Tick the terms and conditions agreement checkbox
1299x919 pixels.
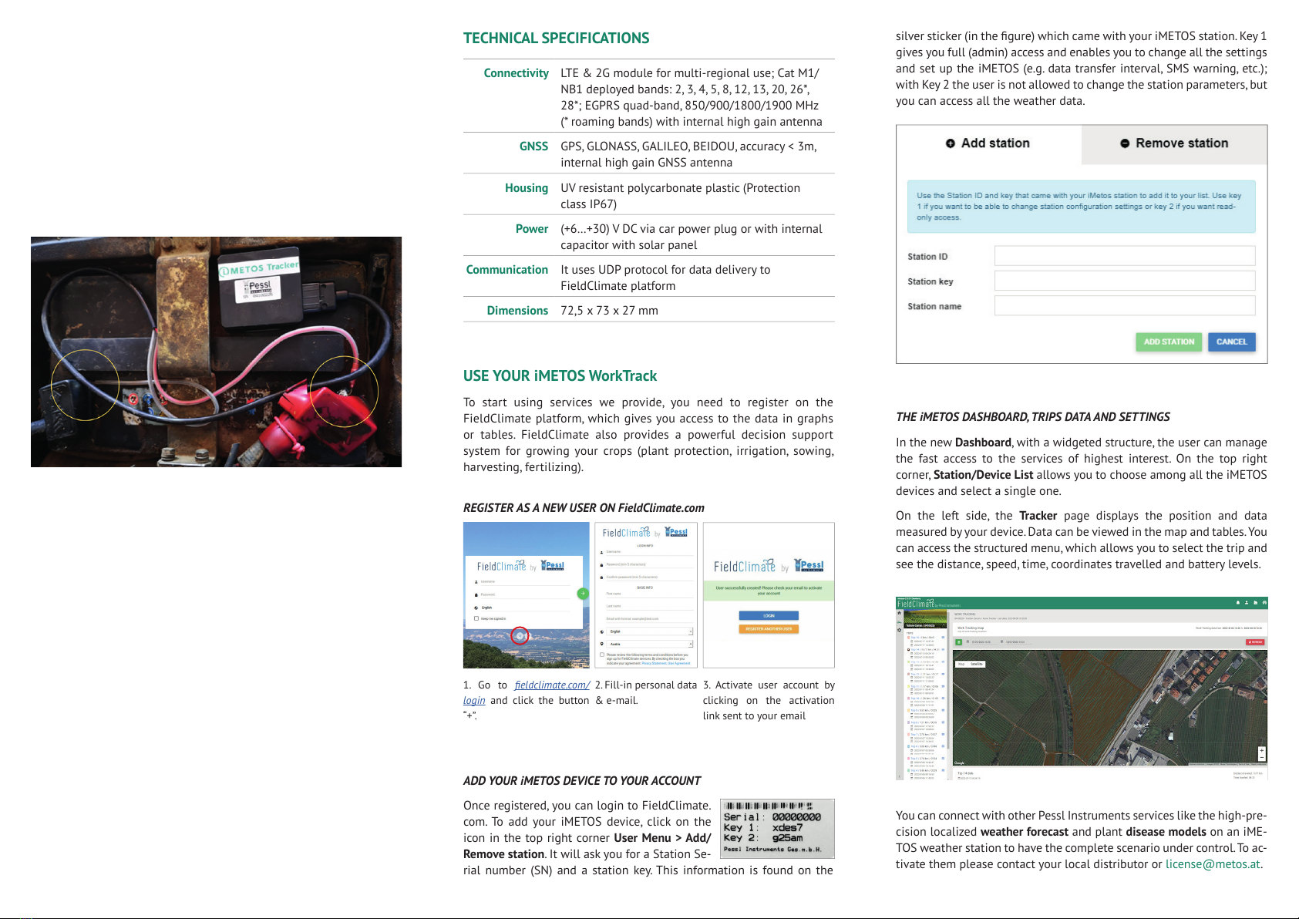[601, 655]
